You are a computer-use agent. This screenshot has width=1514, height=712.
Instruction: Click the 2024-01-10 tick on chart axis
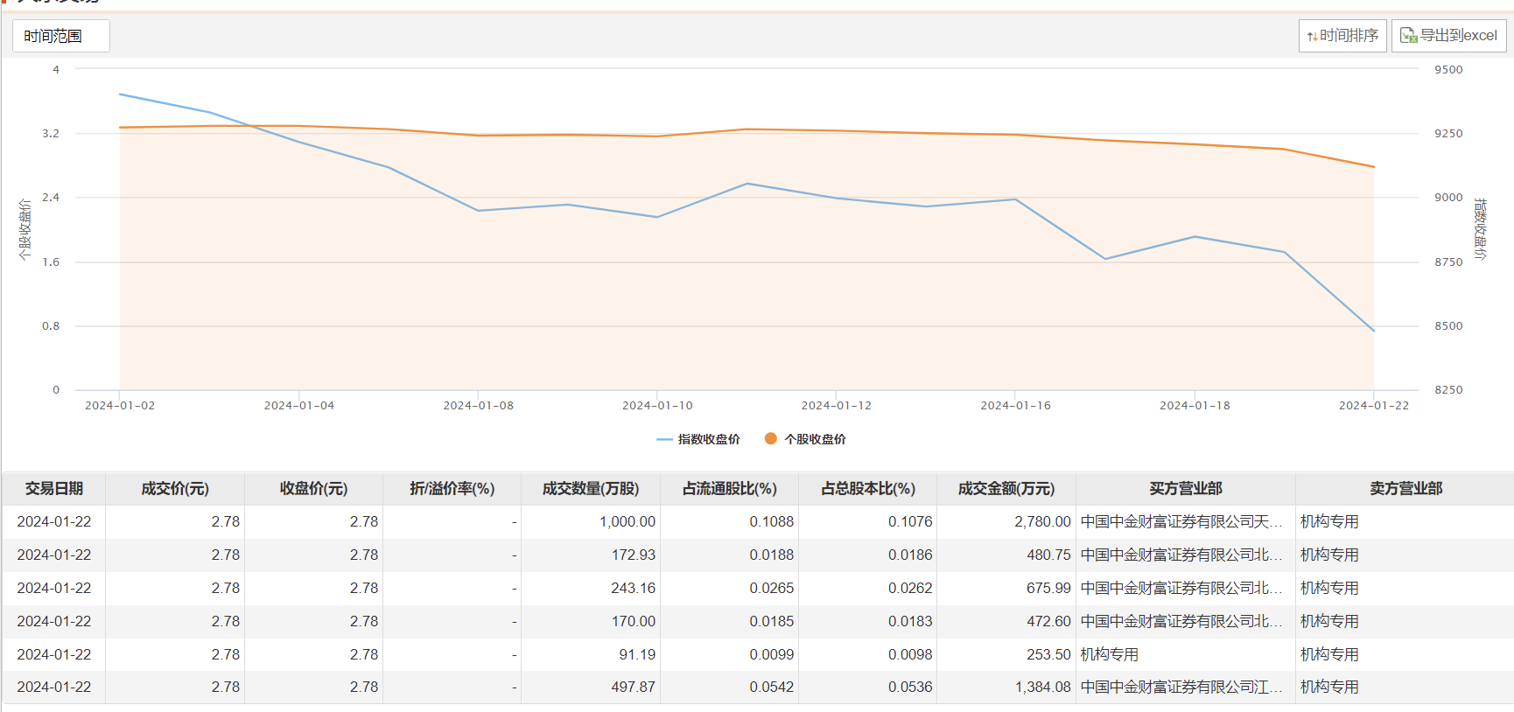[657, 406]
